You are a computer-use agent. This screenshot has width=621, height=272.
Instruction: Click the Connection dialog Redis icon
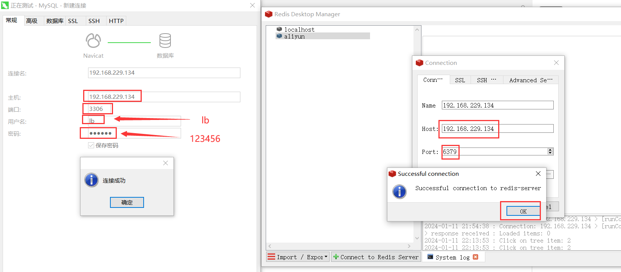[419, 63]
